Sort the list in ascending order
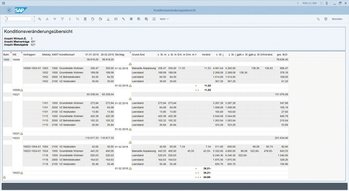The image size is (349, 191). 47,19
